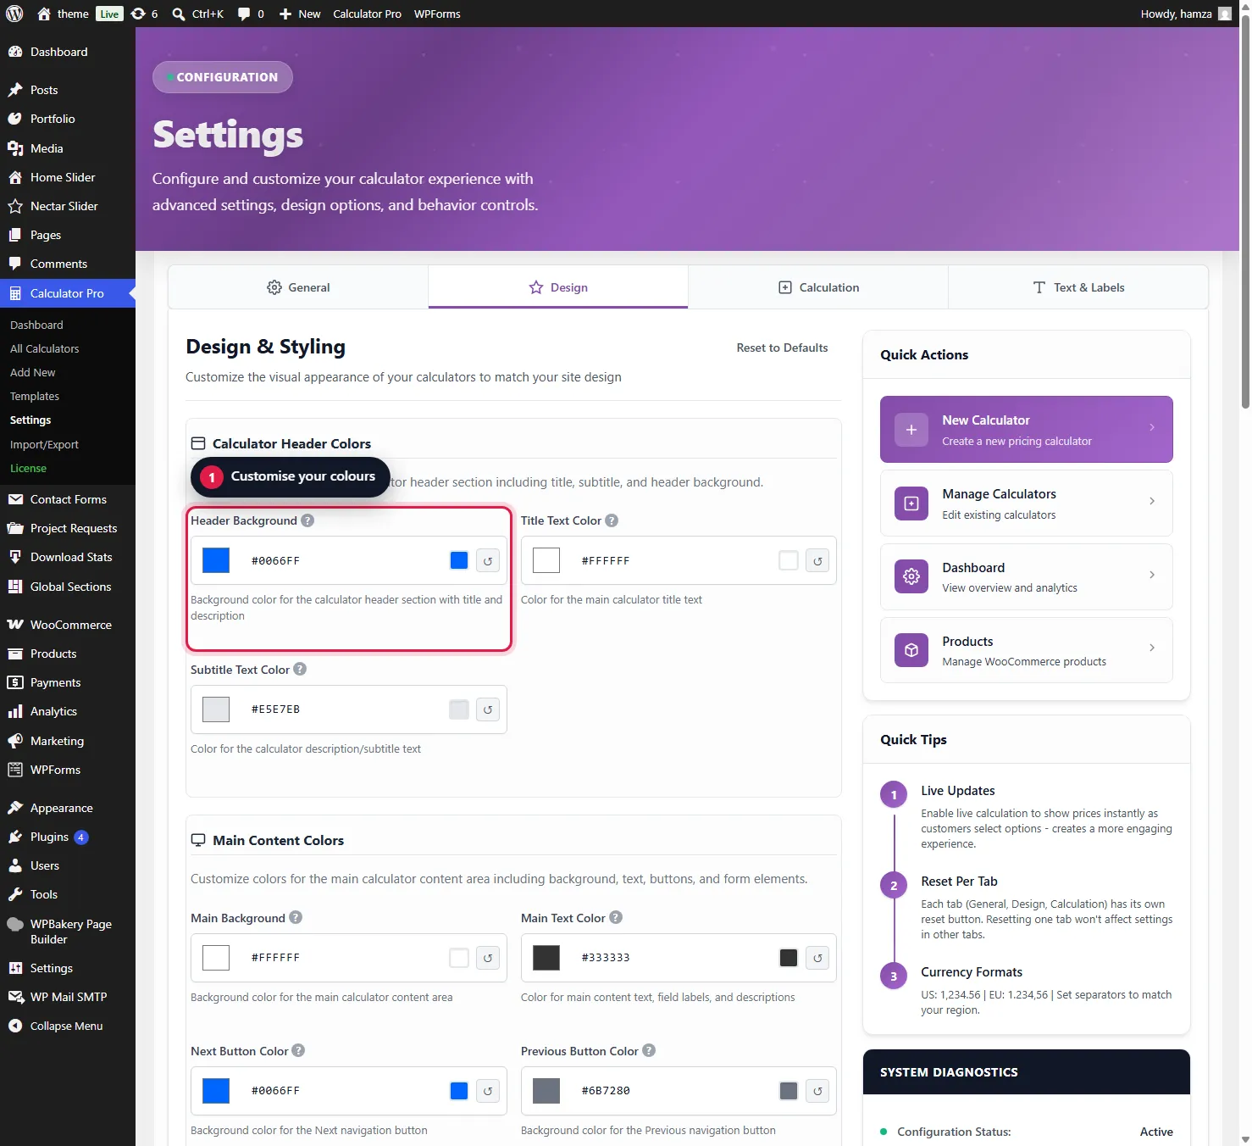
Task: Open WP Mail SMTP sidebar item
Action: pyautogui.click(x=68, y=997)
